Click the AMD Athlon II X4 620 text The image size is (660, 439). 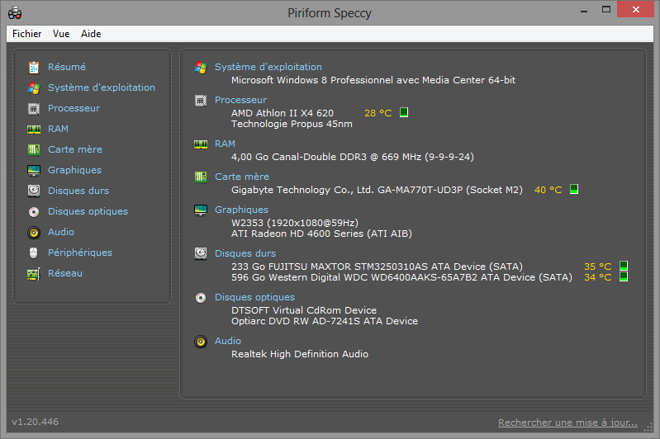coord(283,113)
